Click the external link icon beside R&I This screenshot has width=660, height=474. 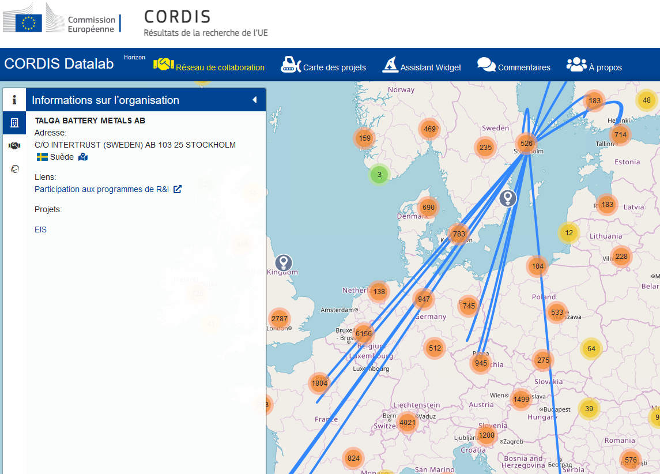(x=178, y=189)
